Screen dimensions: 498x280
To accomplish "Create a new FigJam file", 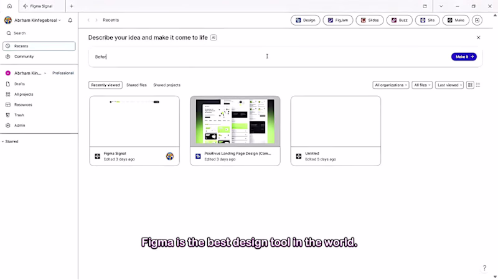I will (x=338, y=21).
